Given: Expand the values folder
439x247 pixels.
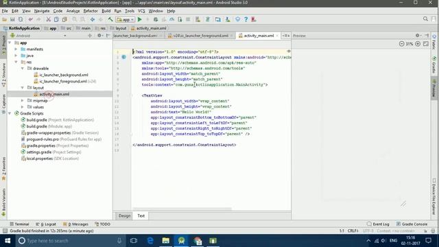Looking at the screenshot, I should 23,107.
